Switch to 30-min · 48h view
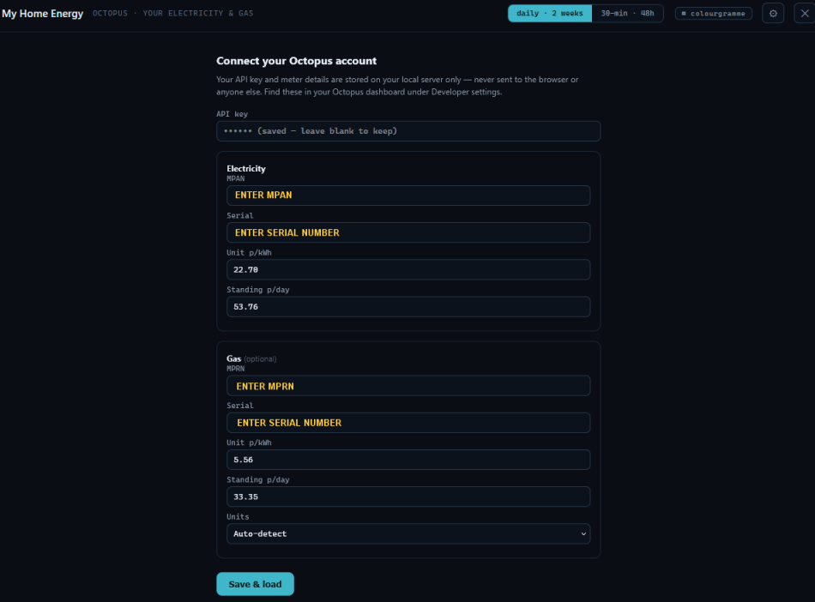This screenshot has width=815, height=602. 627,14
